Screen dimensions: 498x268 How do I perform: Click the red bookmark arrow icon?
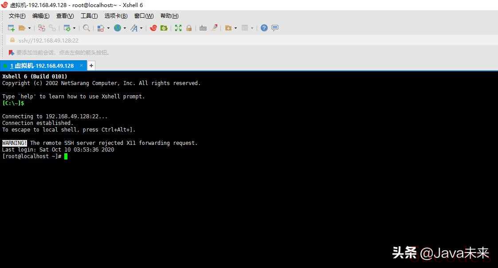(12, 53)
